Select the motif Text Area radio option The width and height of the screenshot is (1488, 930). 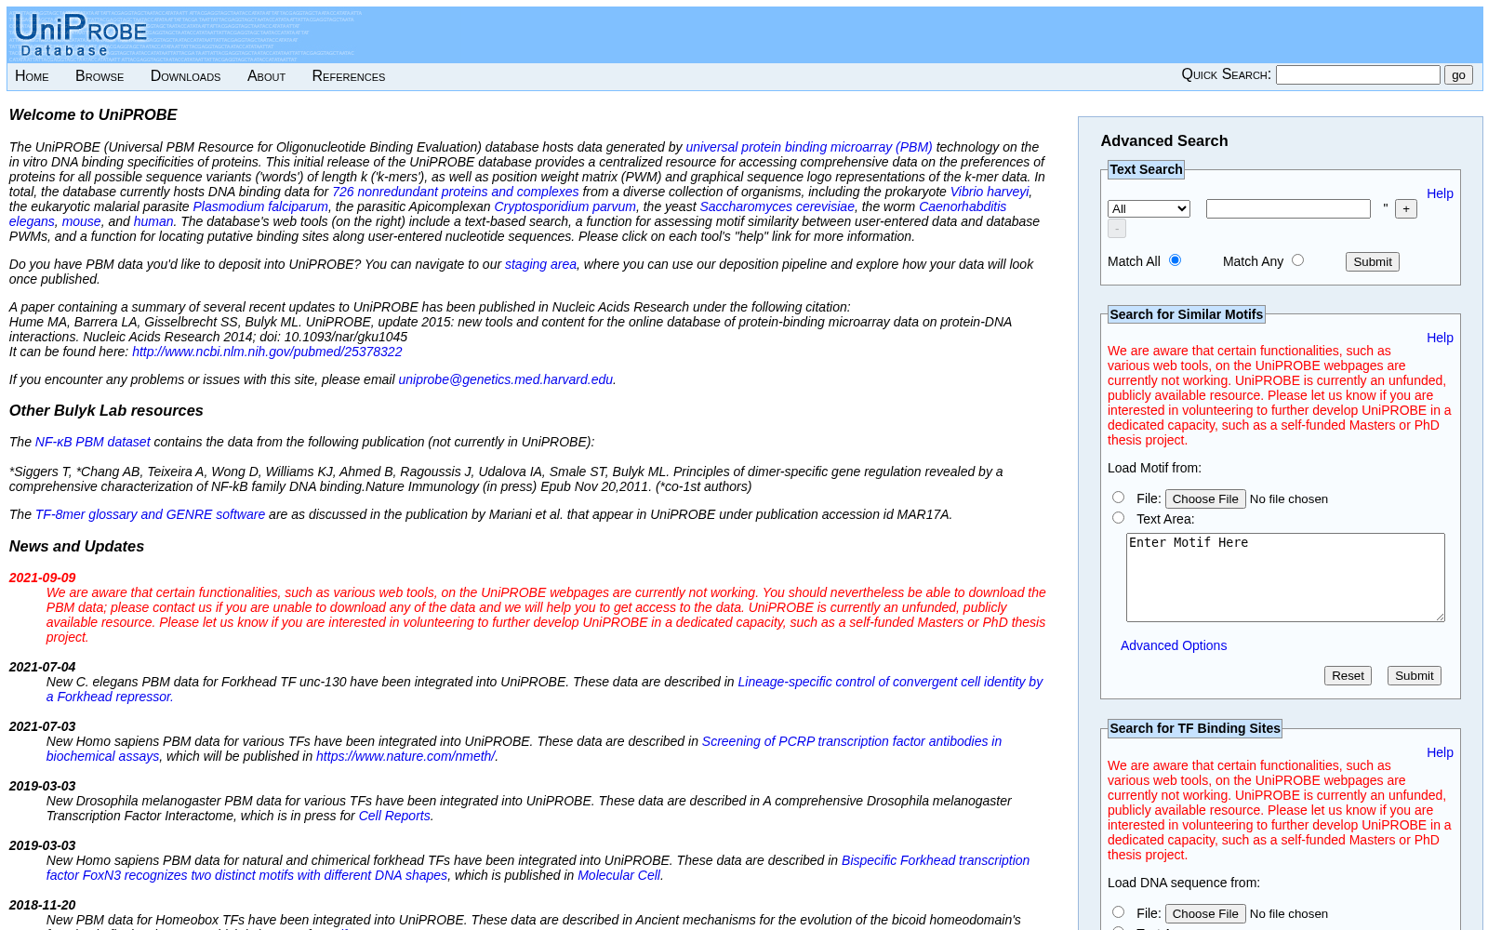1118,518
